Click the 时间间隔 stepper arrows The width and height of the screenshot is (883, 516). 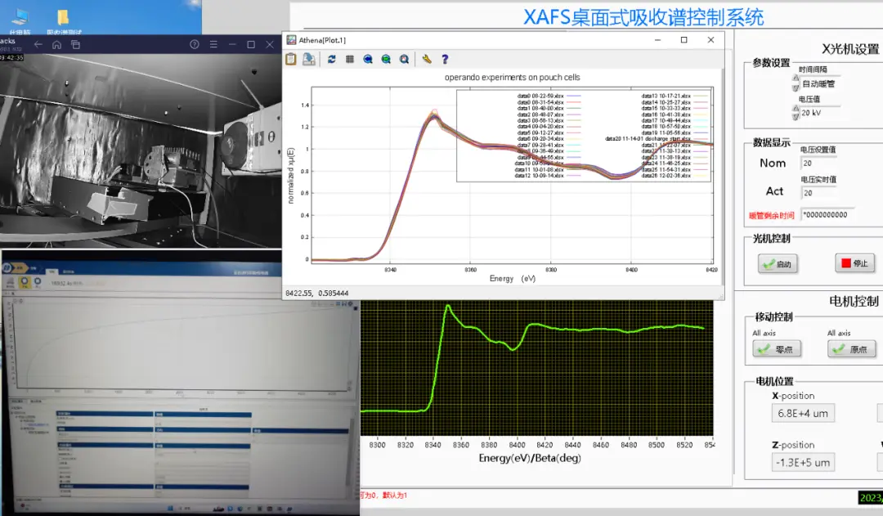point(796,83)
